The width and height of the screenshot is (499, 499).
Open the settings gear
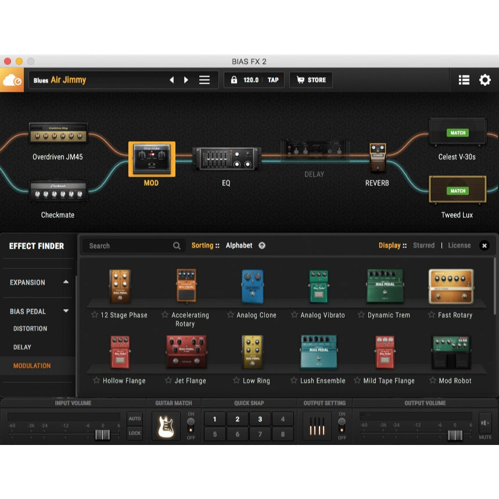[486, 80]
